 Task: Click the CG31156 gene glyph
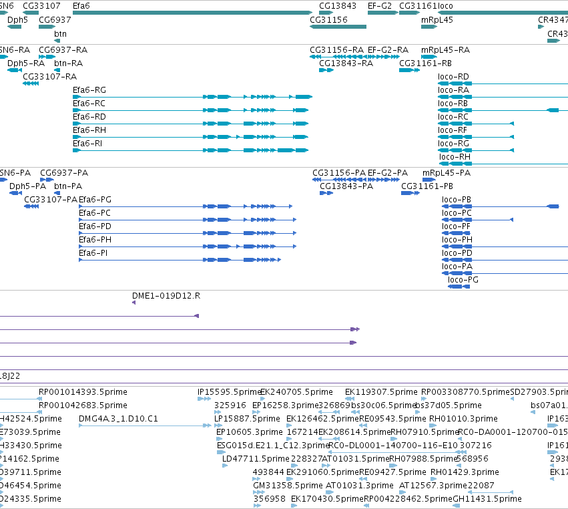tap(338, 27)
